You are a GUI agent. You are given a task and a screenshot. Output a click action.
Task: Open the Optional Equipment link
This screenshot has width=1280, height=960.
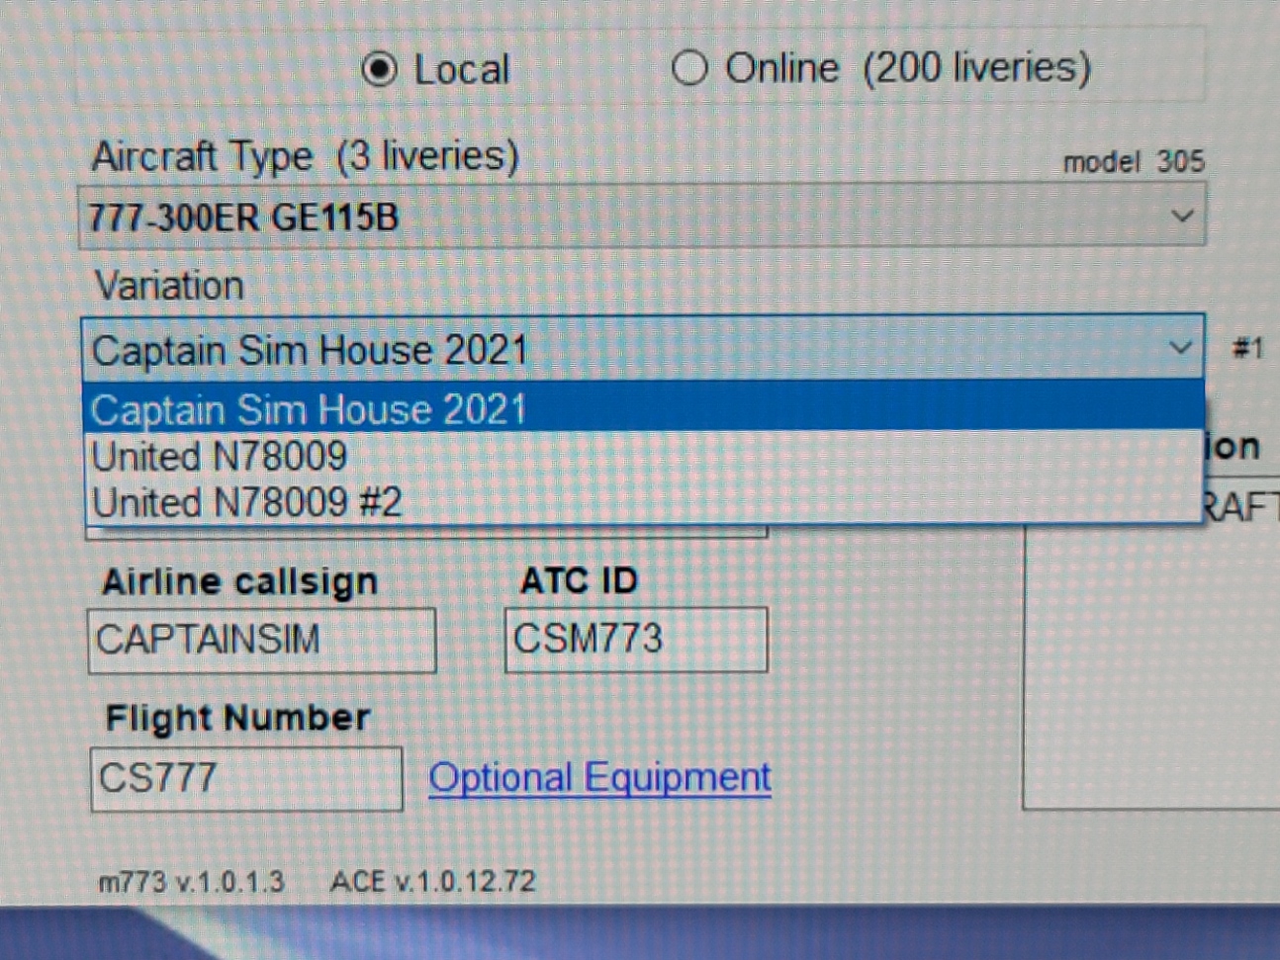pyautogui.click(x=599, y=778)
